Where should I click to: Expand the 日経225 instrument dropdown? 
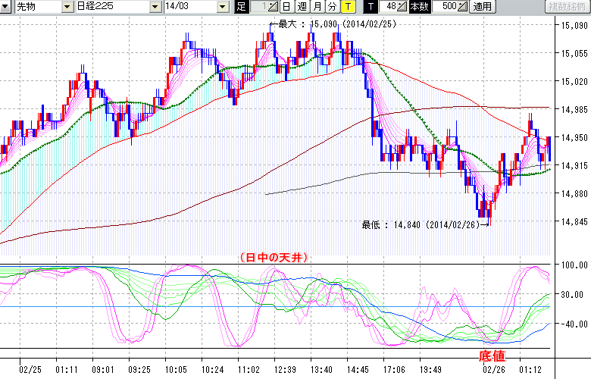[x=154, y=7]
